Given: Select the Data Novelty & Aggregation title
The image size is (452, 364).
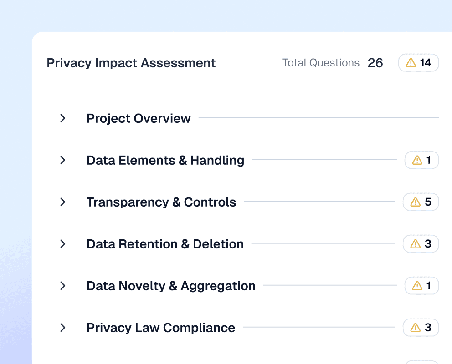Looking at the screenshot, I should [x=171, y=286].
